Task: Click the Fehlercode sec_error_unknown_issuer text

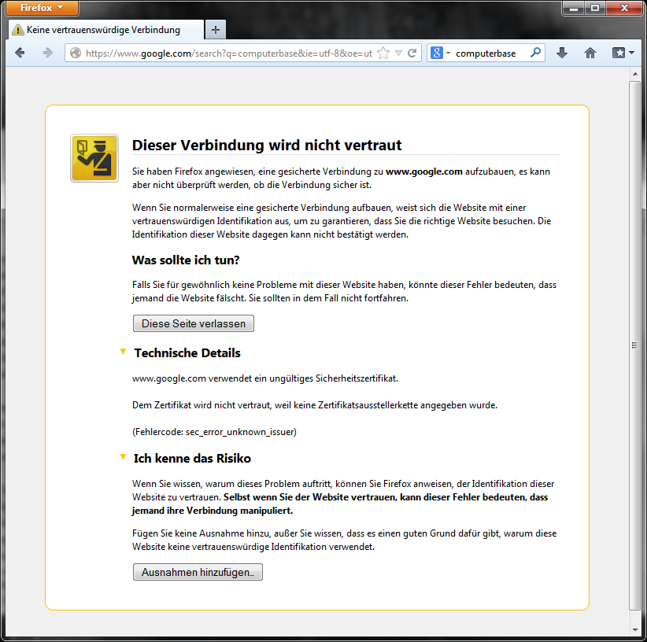Action: 214,432
